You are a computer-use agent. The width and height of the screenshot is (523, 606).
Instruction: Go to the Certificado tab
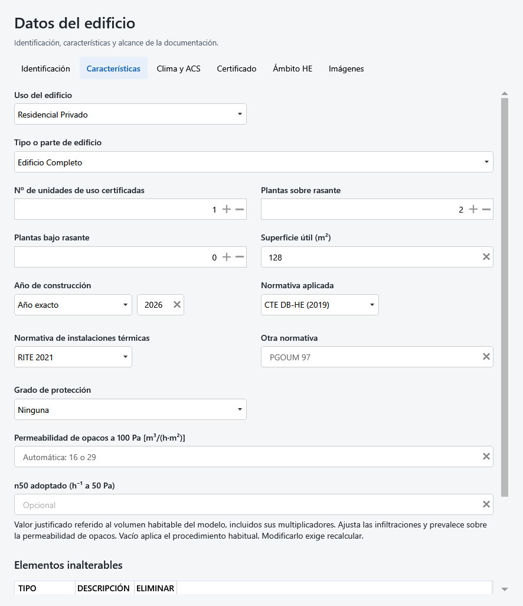236,69
